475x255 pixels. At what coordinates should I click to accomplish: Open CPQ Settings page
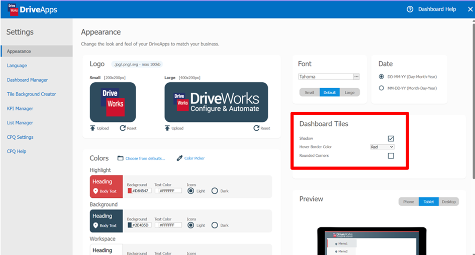20,137
